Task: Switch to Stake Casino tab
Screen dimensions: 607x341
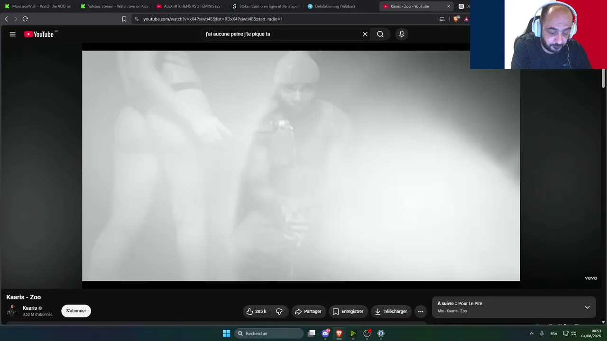Action: 265,6
